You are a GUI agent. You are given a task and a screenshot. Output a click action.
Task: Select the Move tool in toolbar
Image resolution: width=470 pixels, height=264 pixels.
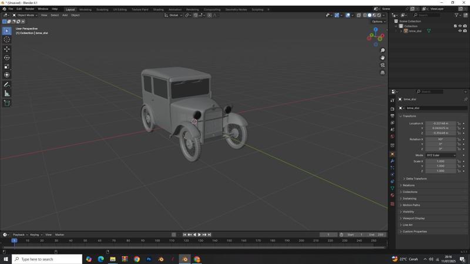(x=7, y=49)
